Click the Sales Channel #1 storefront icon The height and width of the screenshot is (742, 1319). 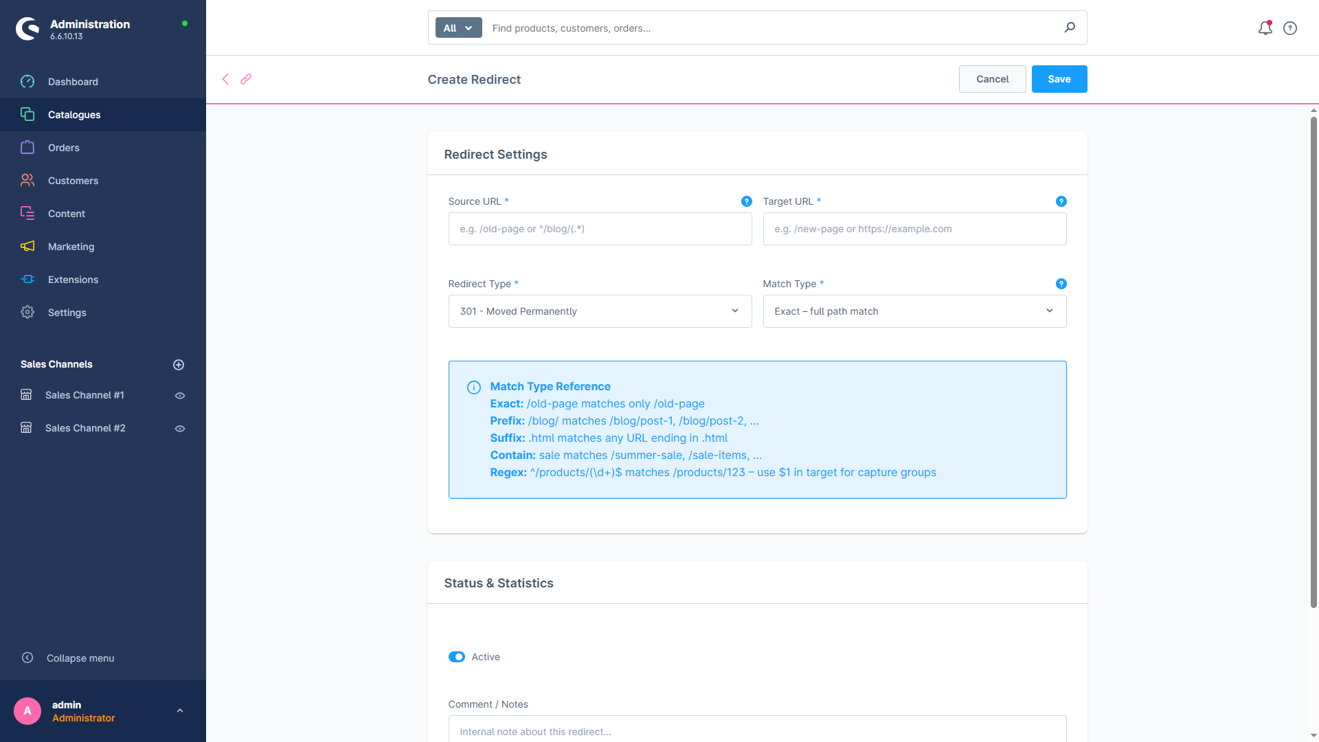pos(26,395)
